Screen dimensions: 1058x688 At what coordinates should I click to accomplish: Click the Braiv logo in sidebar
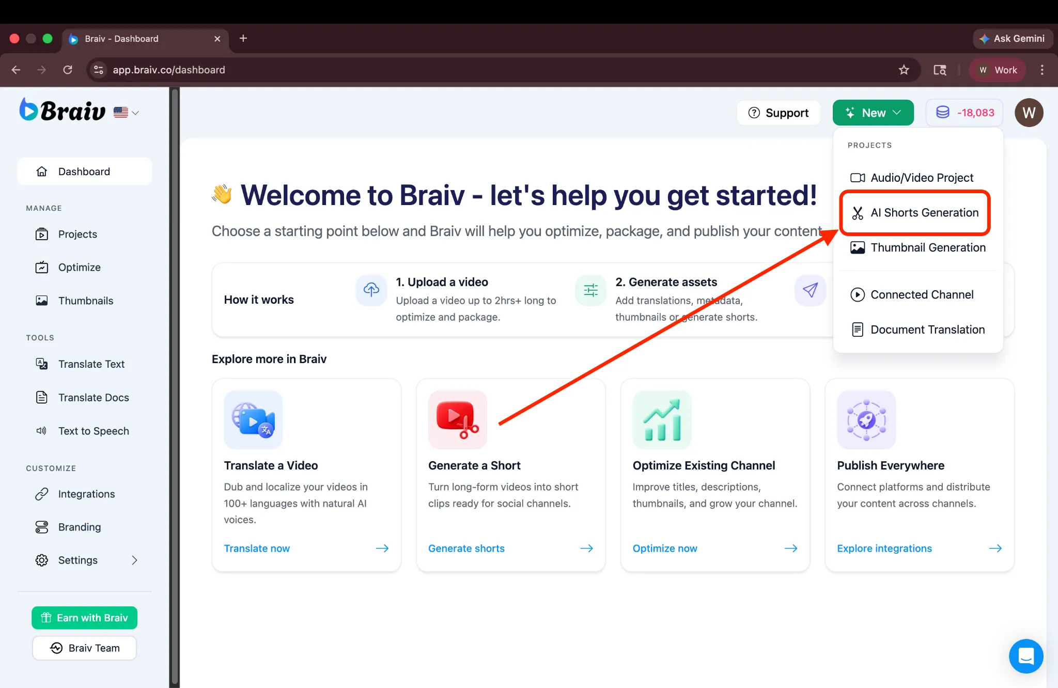coord(63,110)
